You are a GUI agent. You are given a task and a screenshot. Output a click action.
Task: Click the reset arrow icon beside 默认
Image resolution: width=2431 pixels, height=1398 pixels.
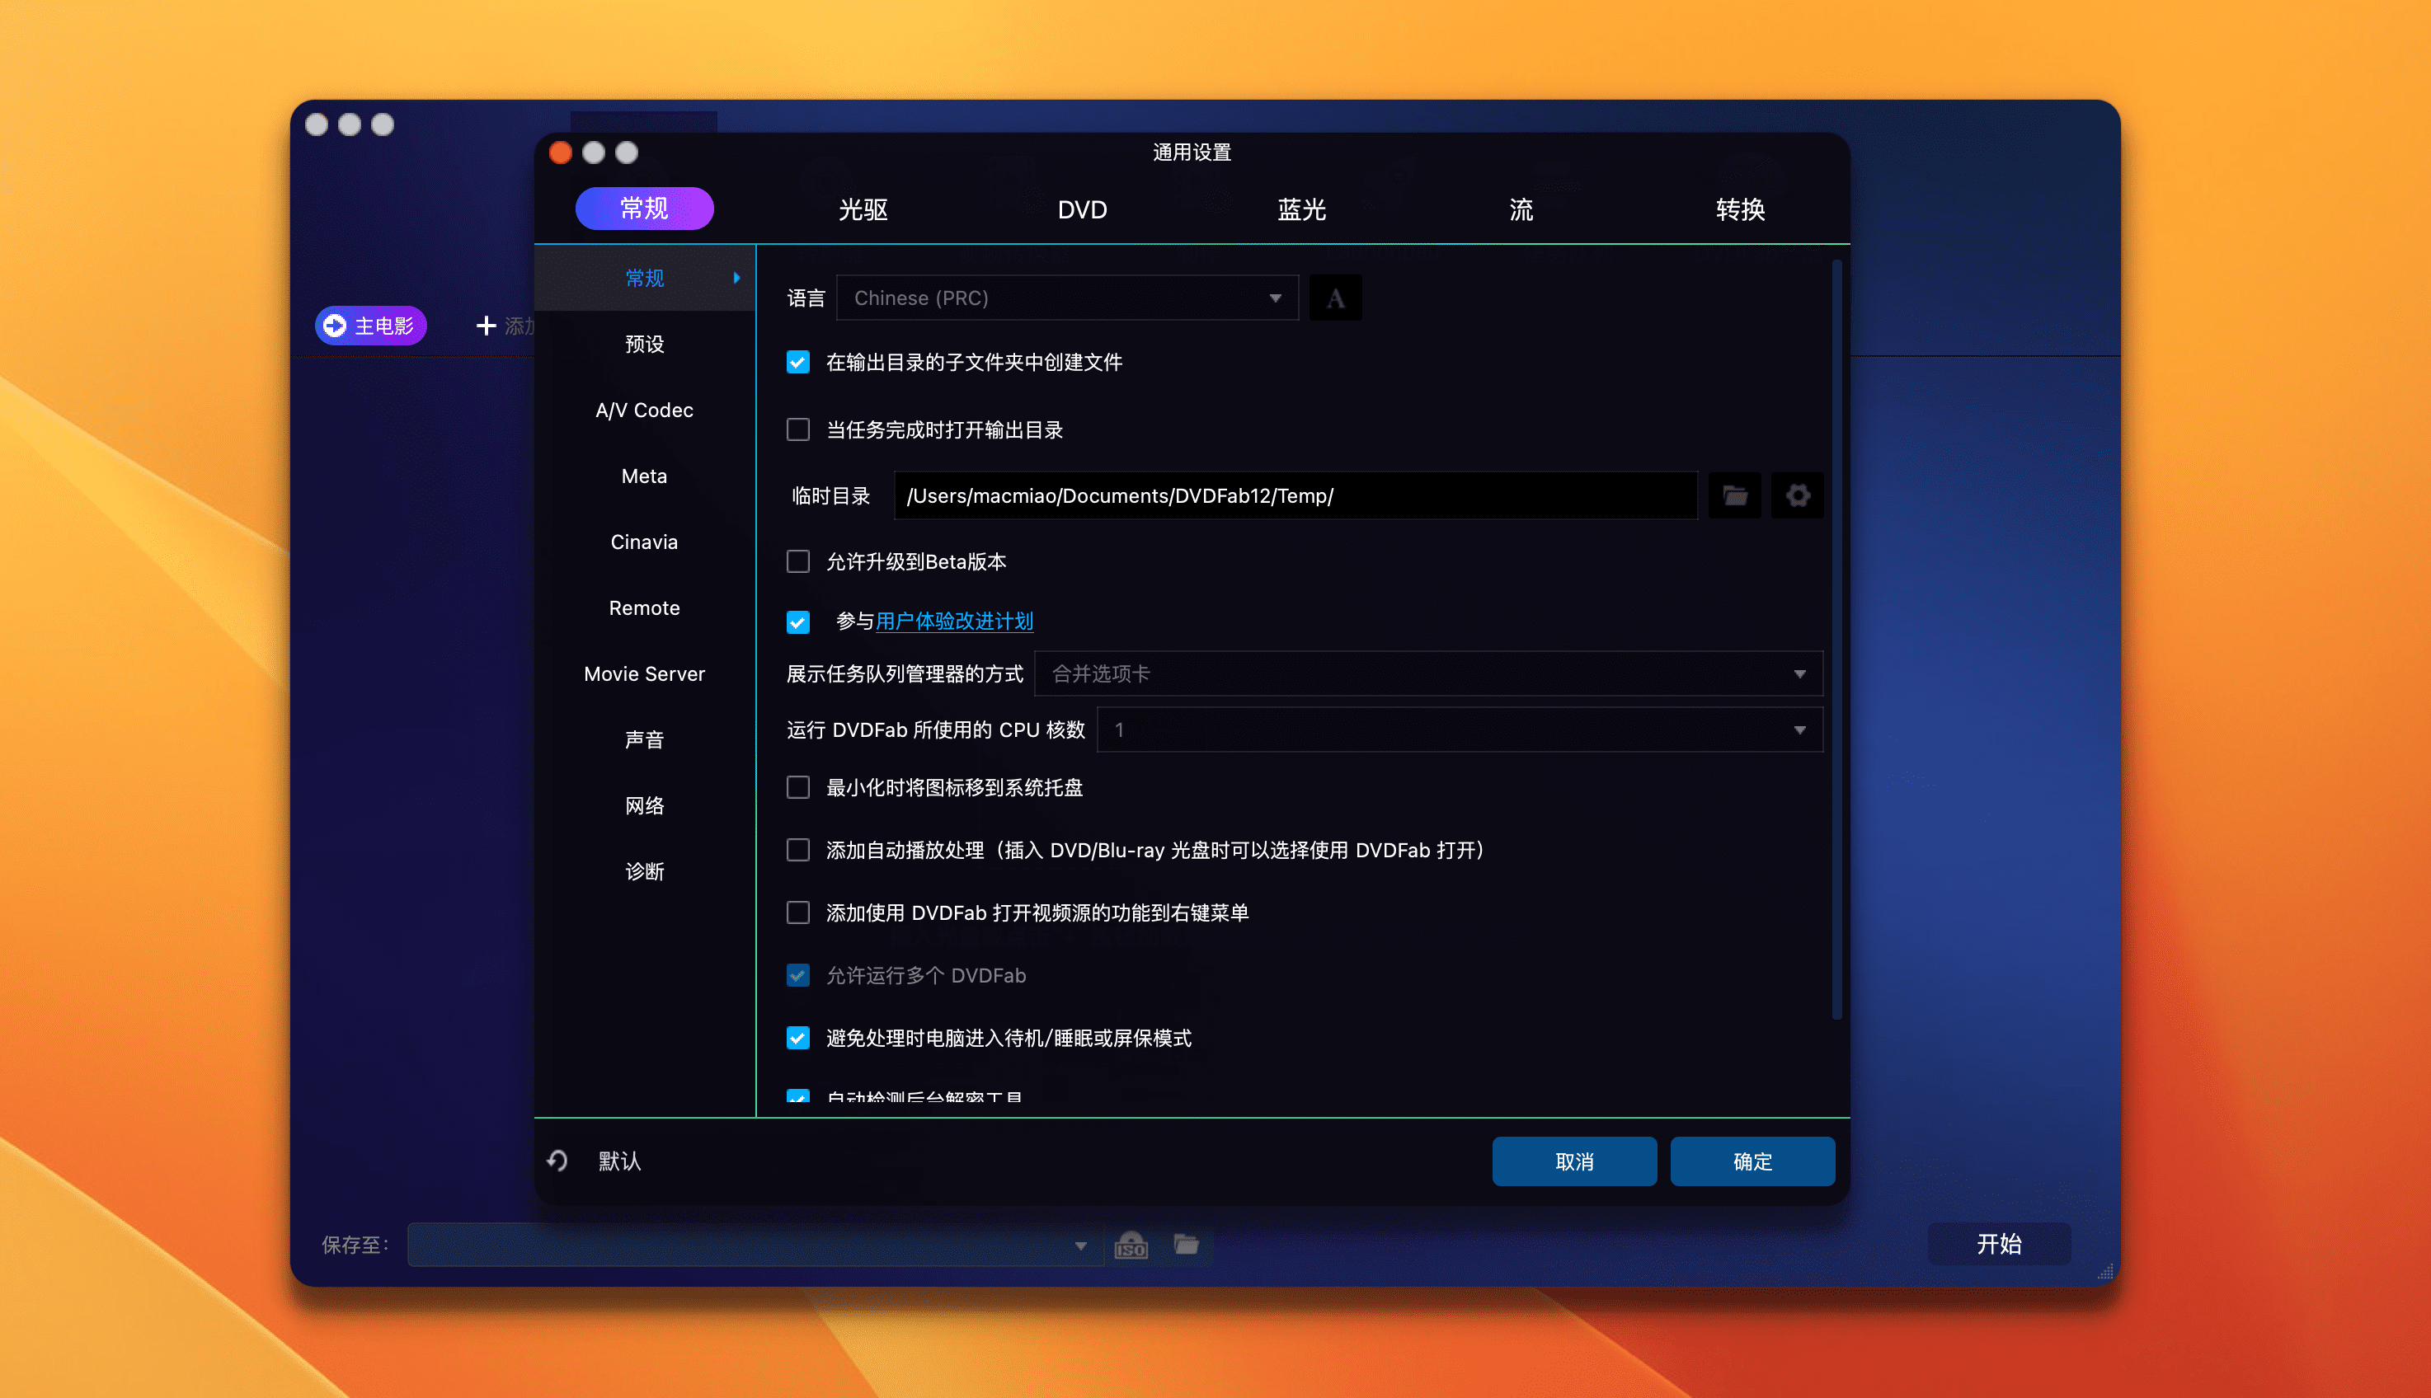point(557,1161)
